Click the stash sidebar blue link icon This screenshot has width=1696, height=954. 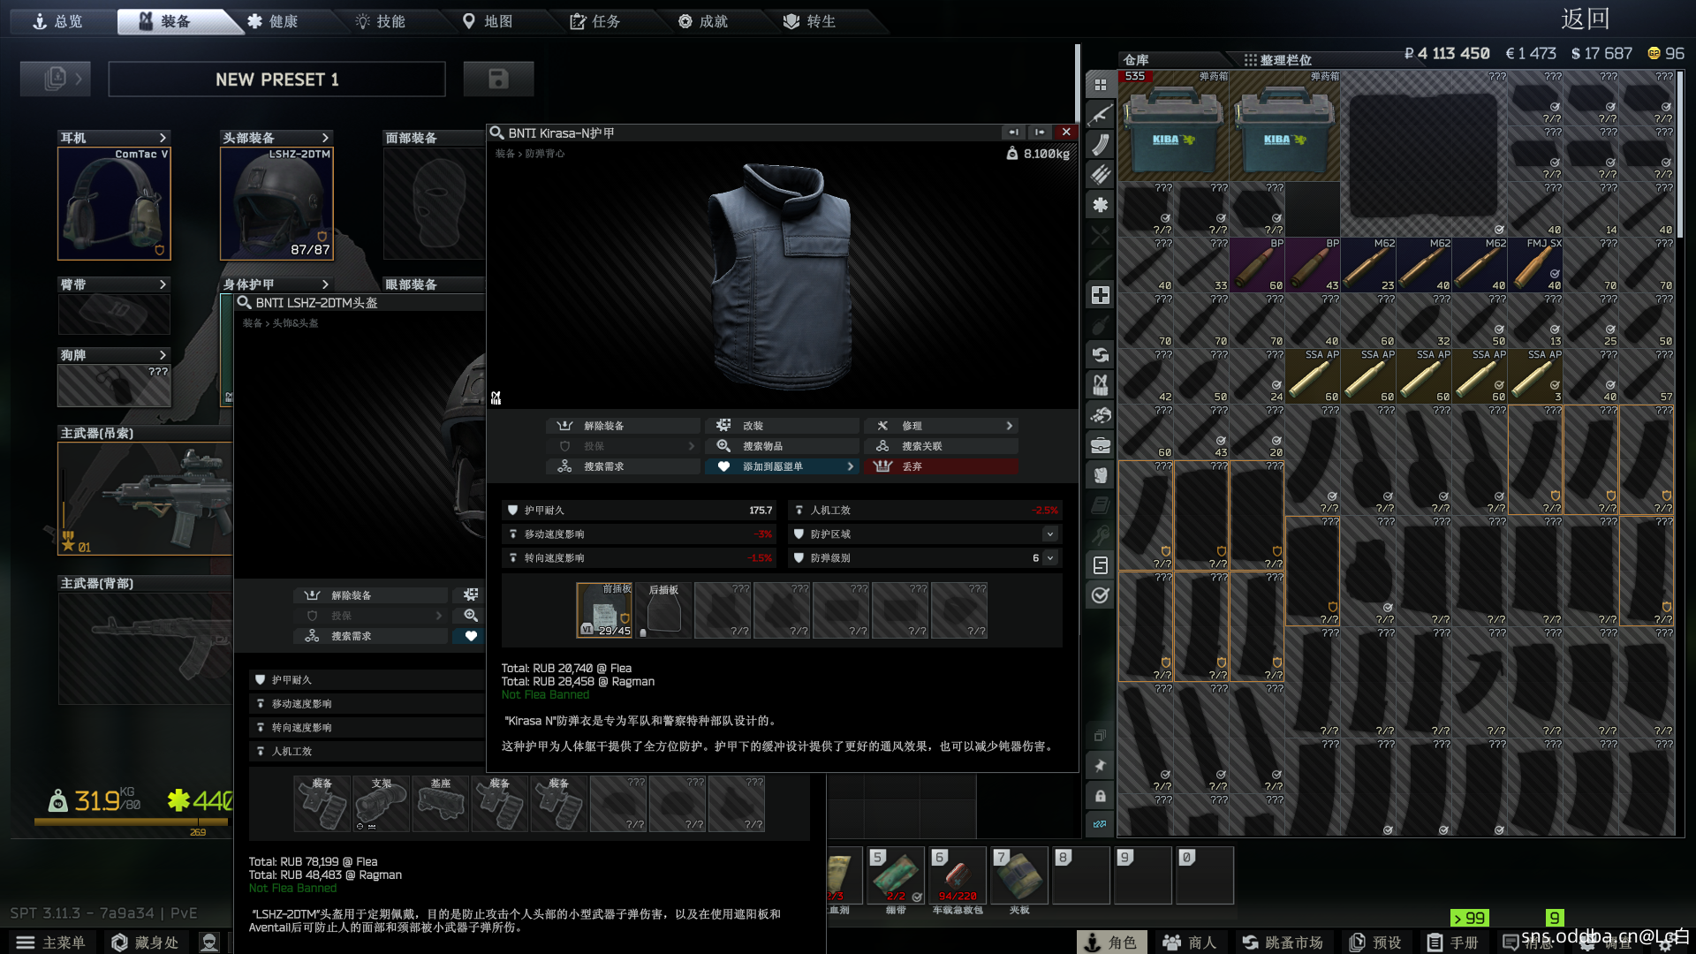pyautogui.click(x=1100, y=824)
